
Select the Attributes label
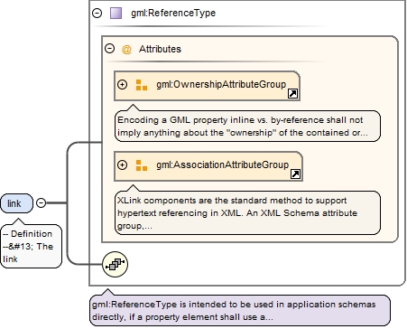(160, 49)
